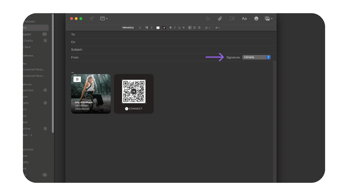Open the HiHello Signature dropdown
The image size is (348, 196).
pos(256,57)
